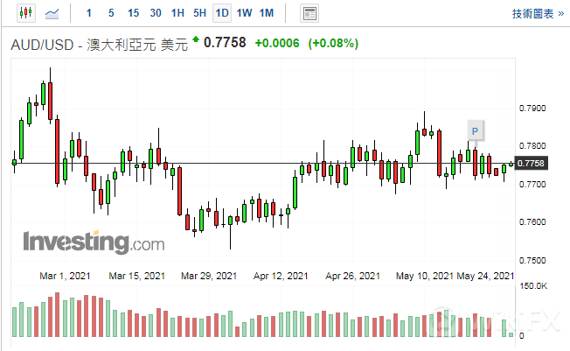This screenshot has width=570, height=351.
Task: Select the candlestick chart type icon
Action: [x=26, y=13]
